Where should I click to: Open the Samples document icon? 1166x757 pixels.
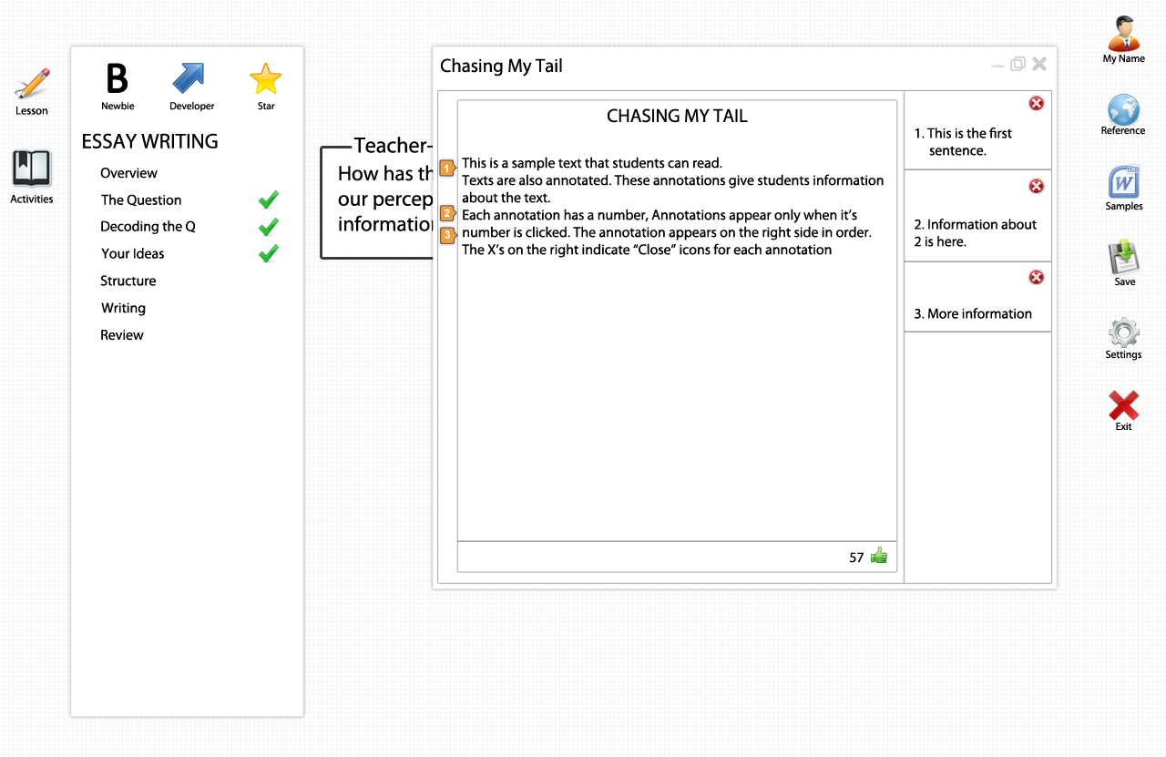click(1124, 181)
